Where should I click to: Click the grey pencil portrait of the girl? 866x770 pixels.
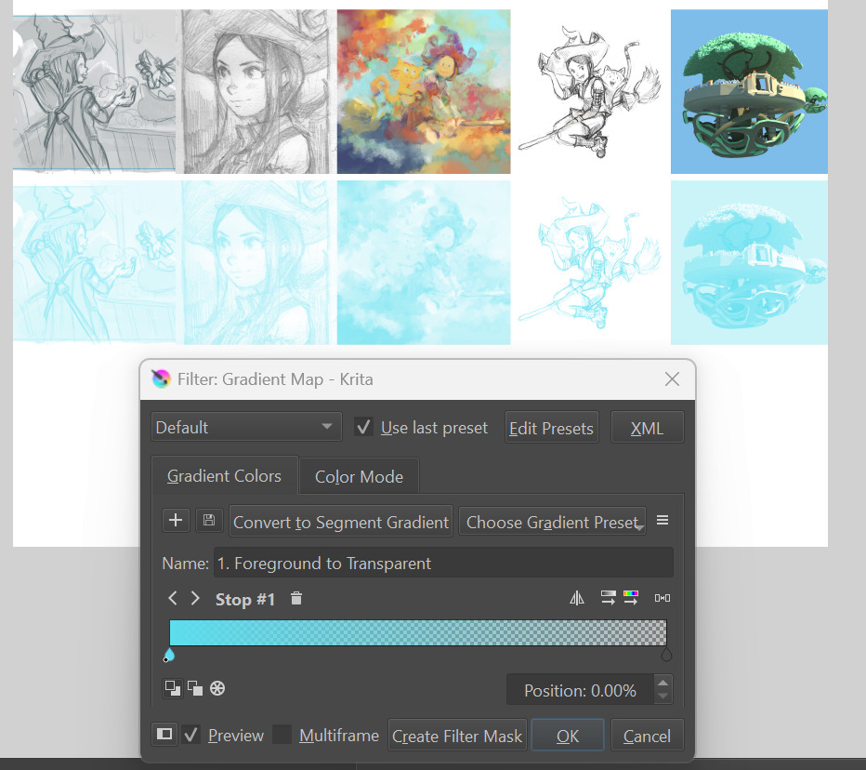(x=256, y=92)
